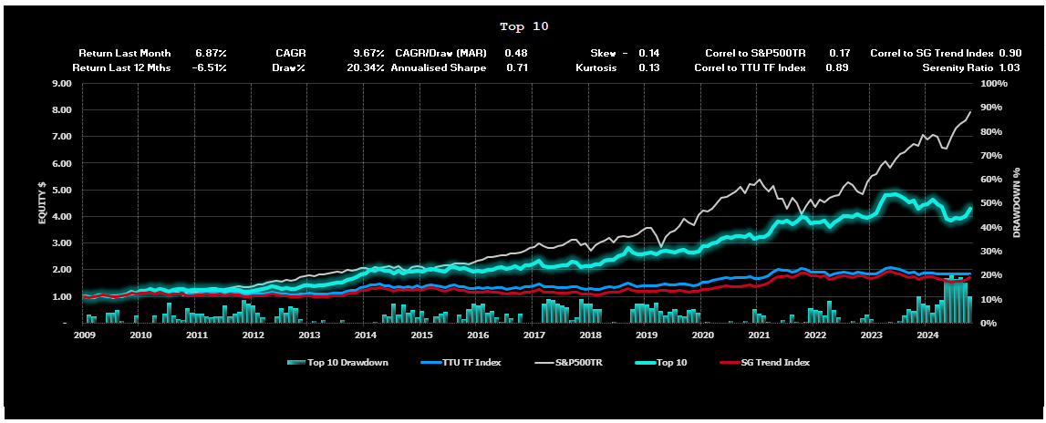Click the DRAWDOWN % right axis title

coord(1013,203)
